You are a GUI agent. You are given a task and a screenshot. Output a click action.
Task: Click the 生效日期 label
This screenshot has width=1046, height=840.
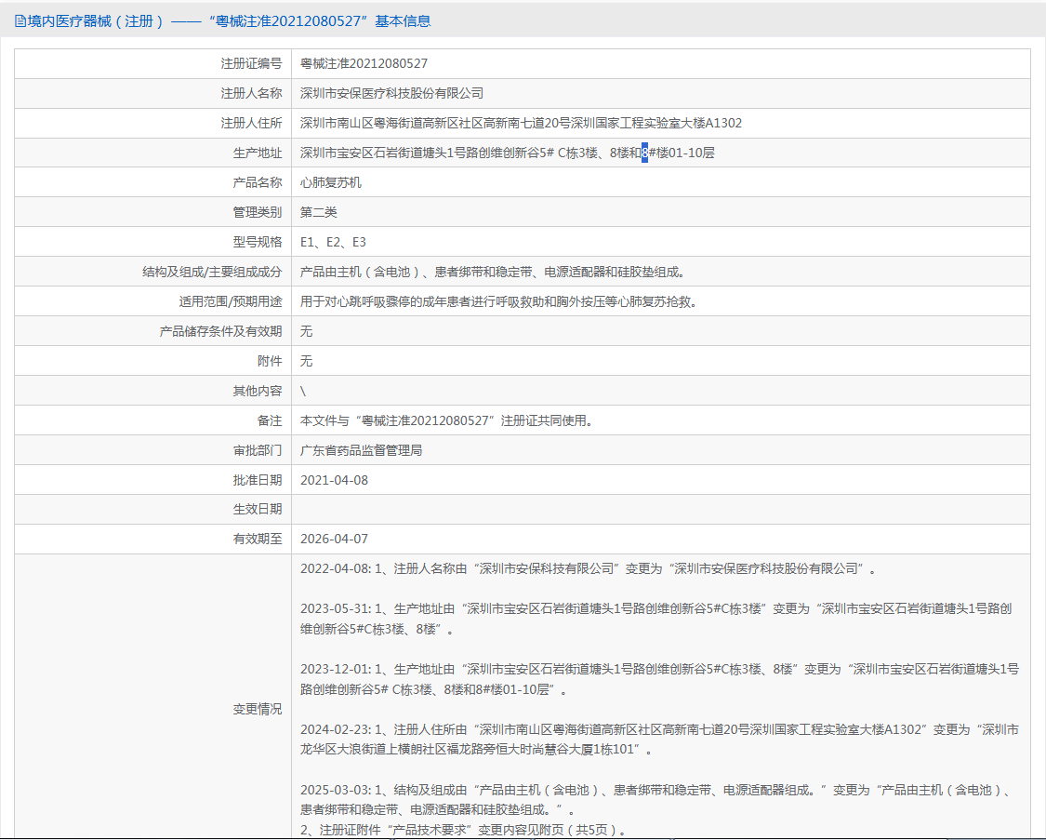pyautogui.click(x=258, y=509)
